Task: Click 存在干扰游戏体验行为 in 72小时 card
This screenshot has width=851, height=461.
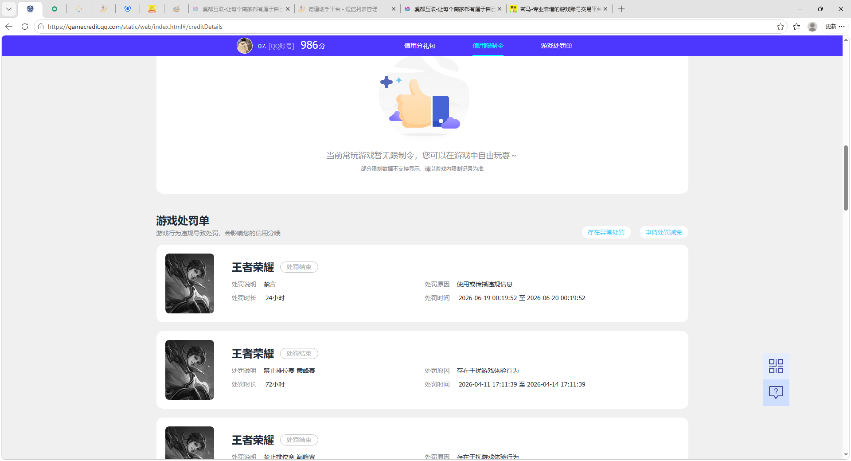Action: 488,371
